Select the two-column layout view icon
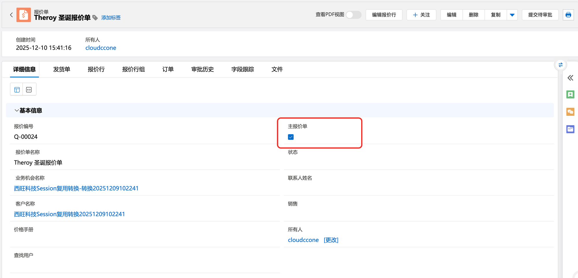This screenshot has height=278, width=578. [17, 90]
